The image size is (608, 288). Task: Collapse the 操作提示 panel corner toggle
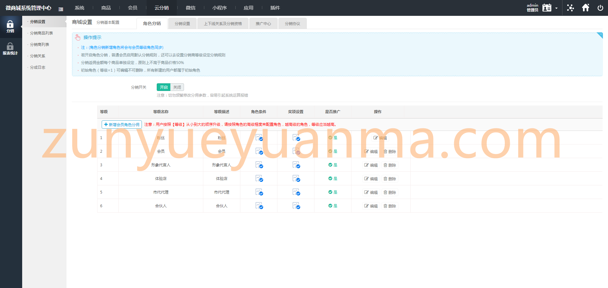599,35
